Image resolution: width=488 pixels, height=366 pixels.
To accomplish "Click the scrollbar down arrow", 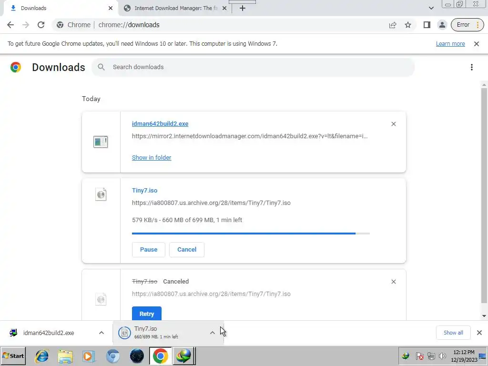I will (484, 316).
